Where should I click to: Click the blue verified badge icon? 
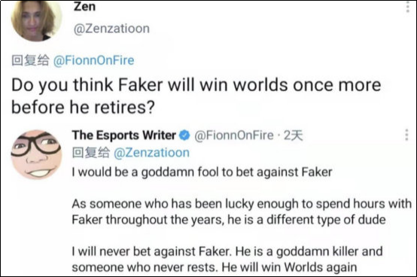point(184,135)
